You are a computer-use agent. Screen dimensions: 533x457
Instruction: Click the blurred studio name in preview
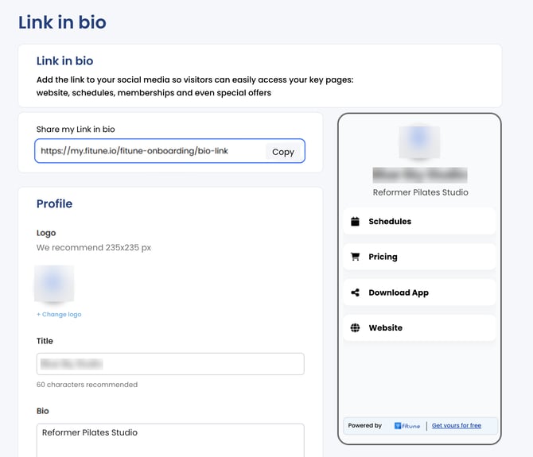pos(420,175)
